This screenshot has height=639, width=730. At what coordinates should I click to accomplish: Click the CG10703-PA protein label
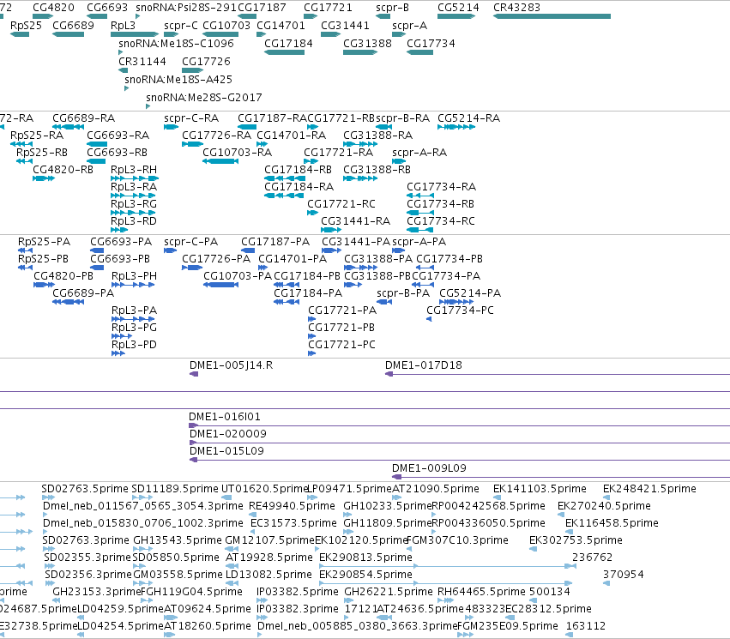238,276
